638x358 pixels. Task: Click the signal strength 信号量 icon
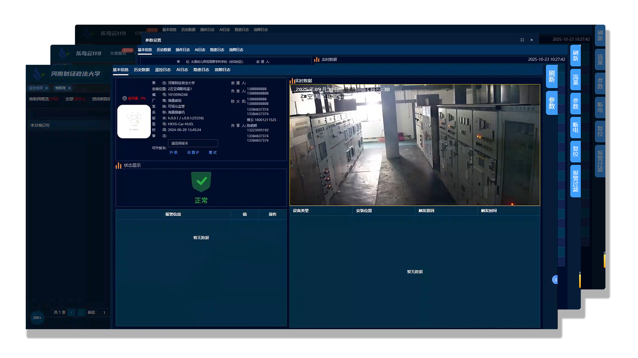point(125,98)
